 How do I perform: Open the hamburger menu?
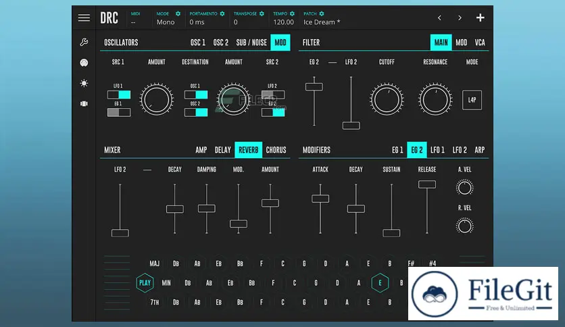click(84, 18)
